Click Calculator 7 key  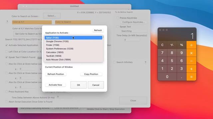point(162,53)
